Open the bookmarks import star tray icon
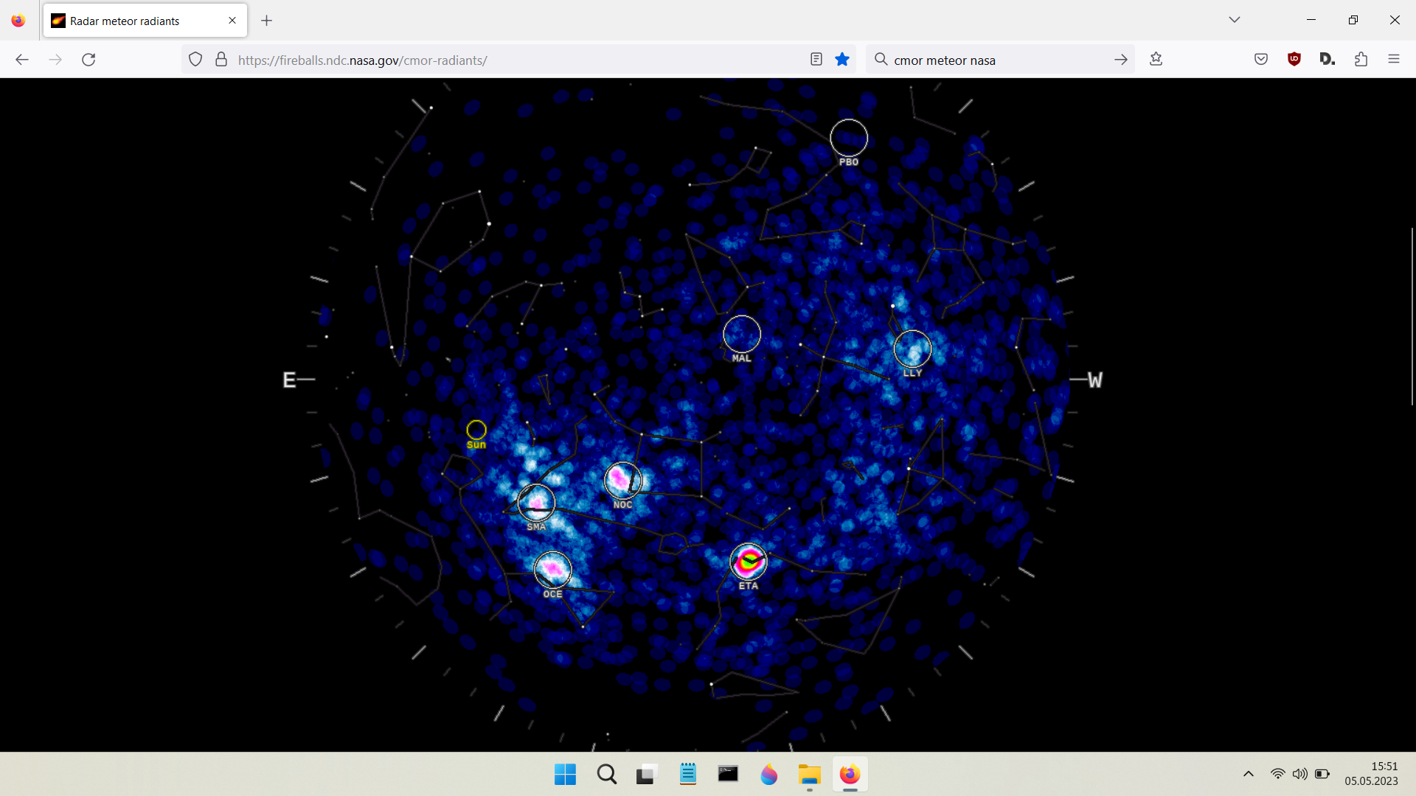Image resolution: width=1416 pixels, height=796 pixels. pos(1156,60)
